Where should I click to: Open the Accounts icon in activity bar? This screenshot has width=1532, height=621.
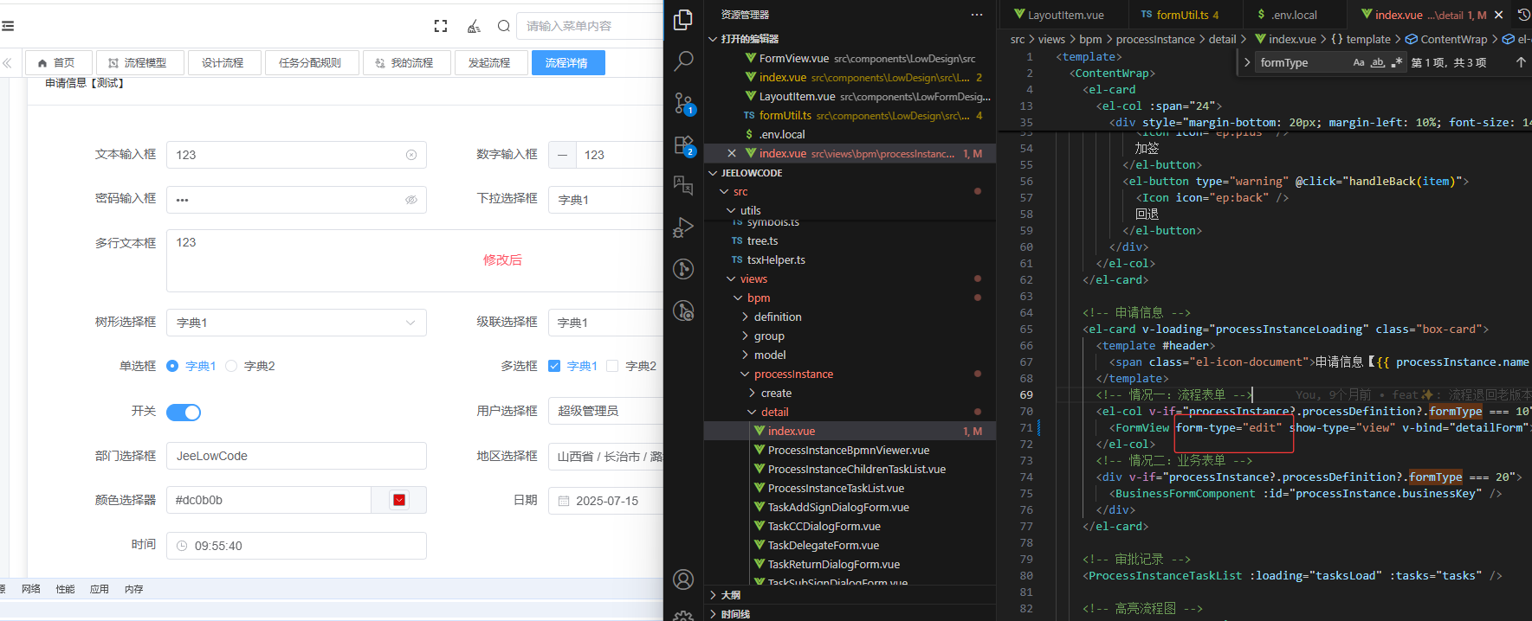pos(683,579)
